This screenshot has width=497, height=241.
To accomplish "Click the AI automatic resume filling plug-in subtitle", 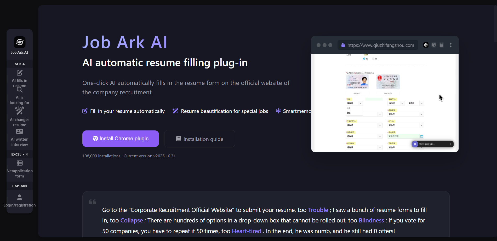I will tap(165, 63).
